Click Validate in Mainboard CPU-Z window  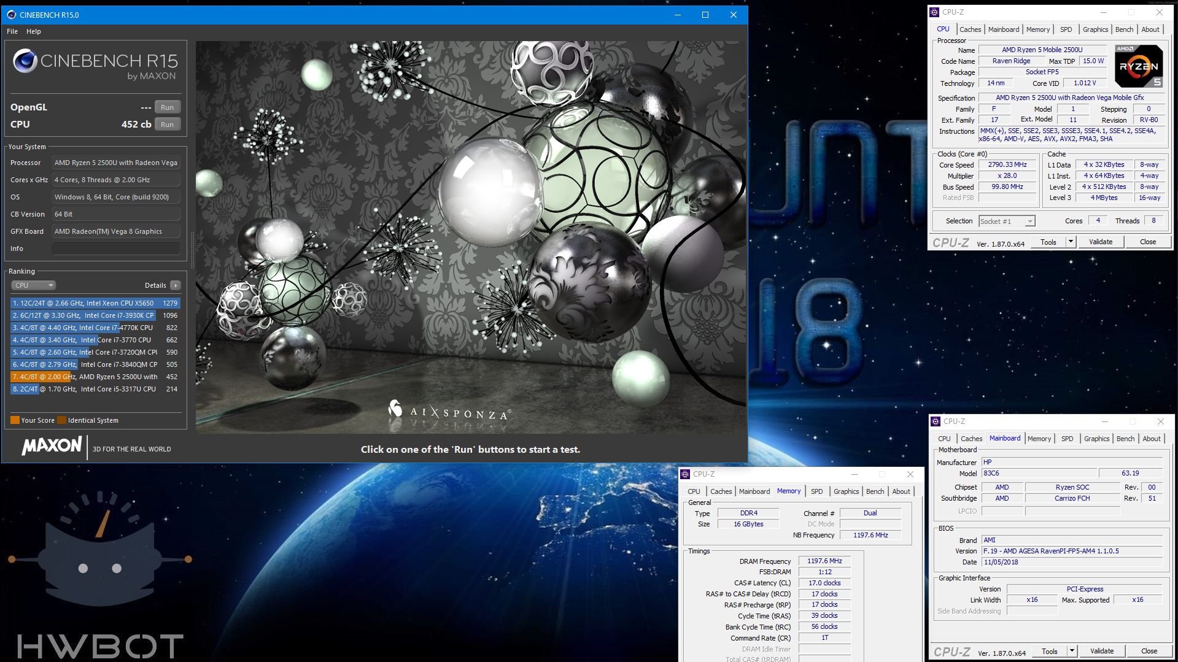1102,651
